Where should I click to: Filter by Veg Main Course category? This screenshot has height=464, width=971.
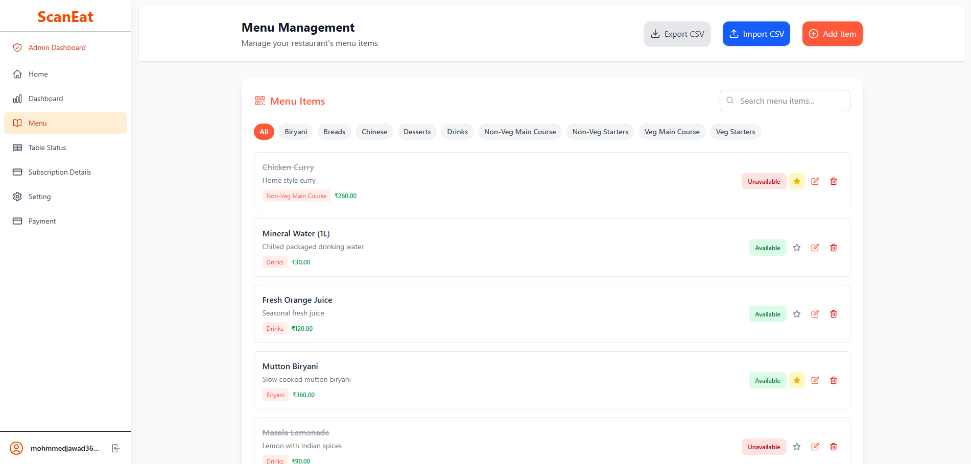click(672, 132)
